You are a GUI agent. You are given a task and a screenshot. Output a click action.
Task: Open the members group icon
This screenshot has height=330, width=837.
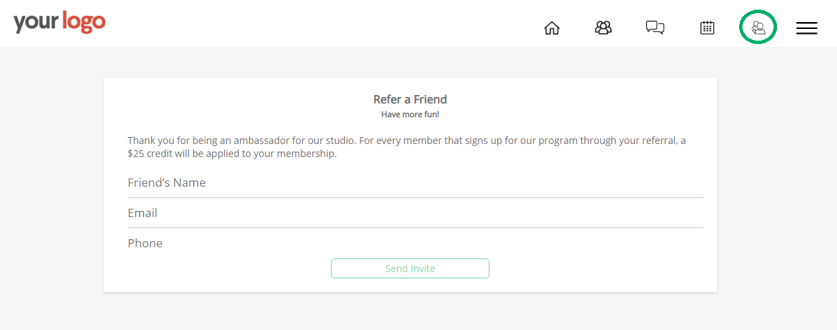click(x=603, y=28)
